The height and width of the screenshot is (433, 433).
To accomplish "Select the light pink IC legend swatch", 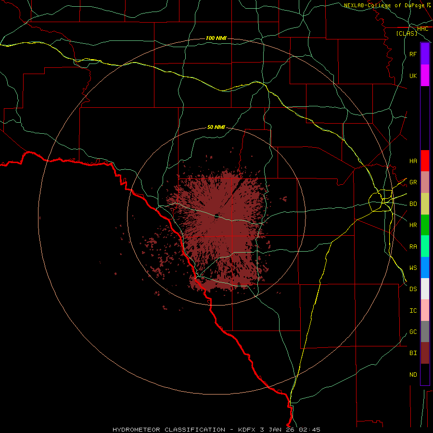I will click(x=425, y=310).
